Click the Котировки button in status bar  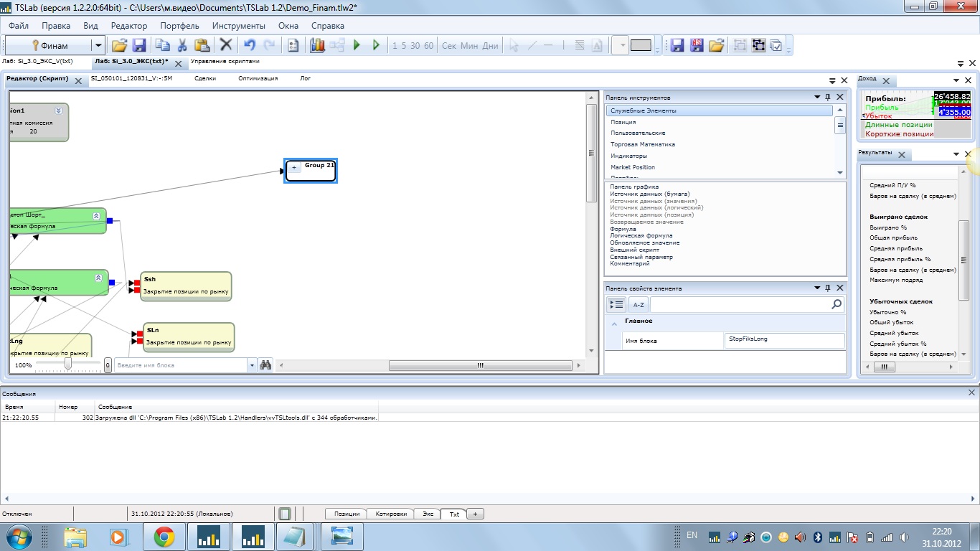coord(392,514)
